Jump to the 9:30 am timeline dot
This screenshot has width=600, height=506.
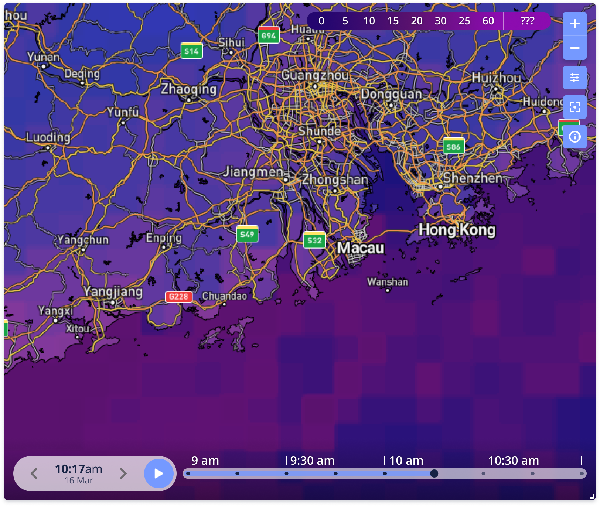(286, 473)
